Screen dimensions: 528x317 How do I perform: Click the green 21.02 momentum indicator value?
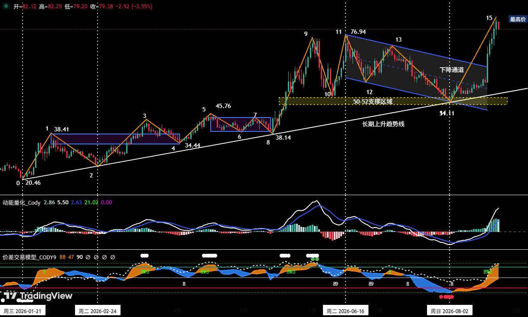(91, 203)
